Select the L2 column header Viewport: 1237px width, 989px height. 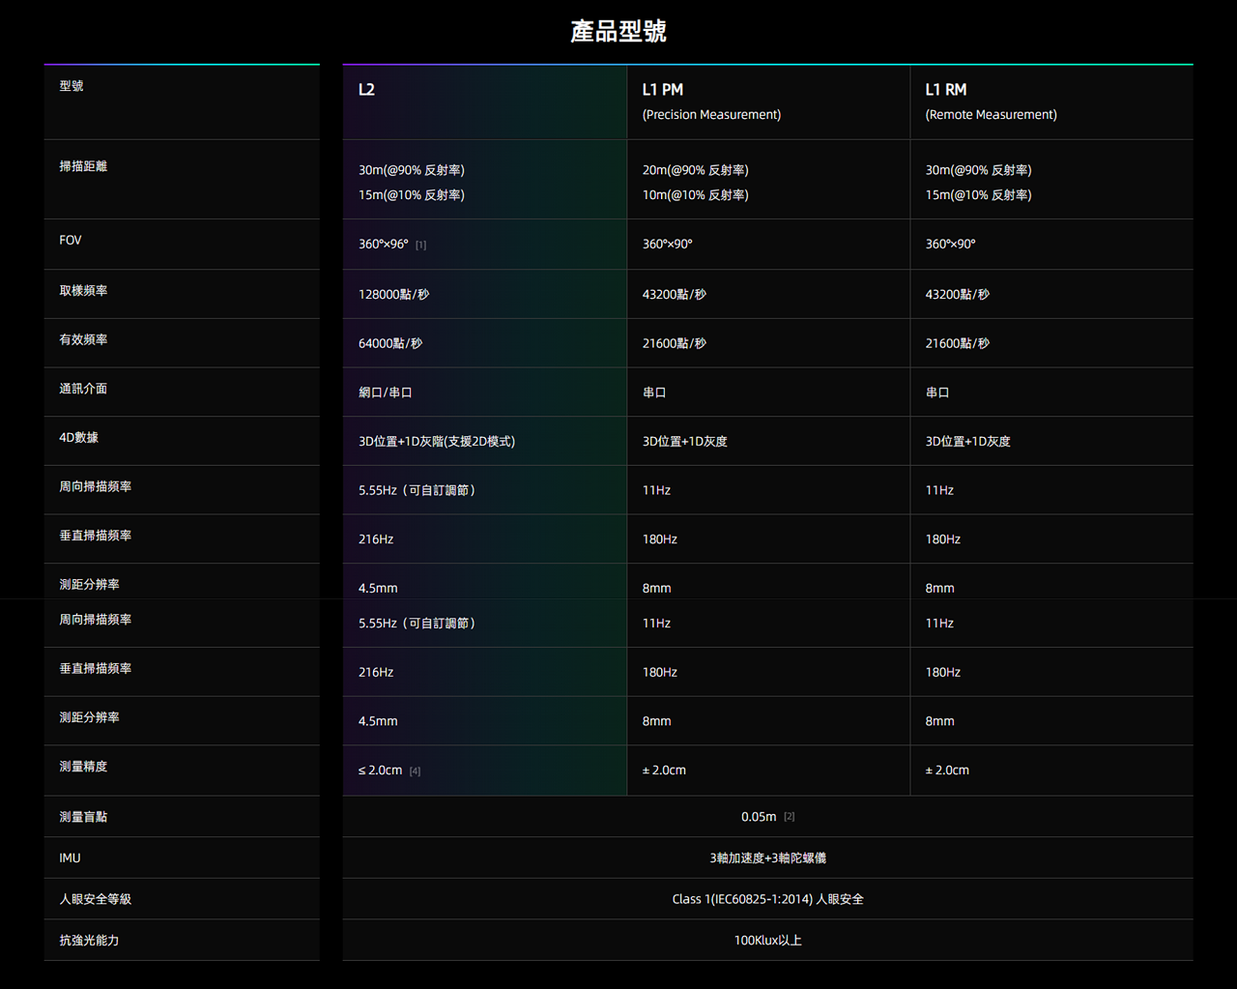(366, 90)
